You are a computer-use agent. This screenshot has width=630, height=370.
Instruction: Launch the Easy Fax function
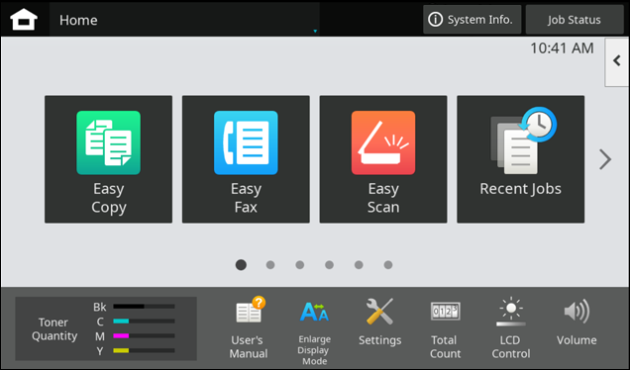(246, 159)
